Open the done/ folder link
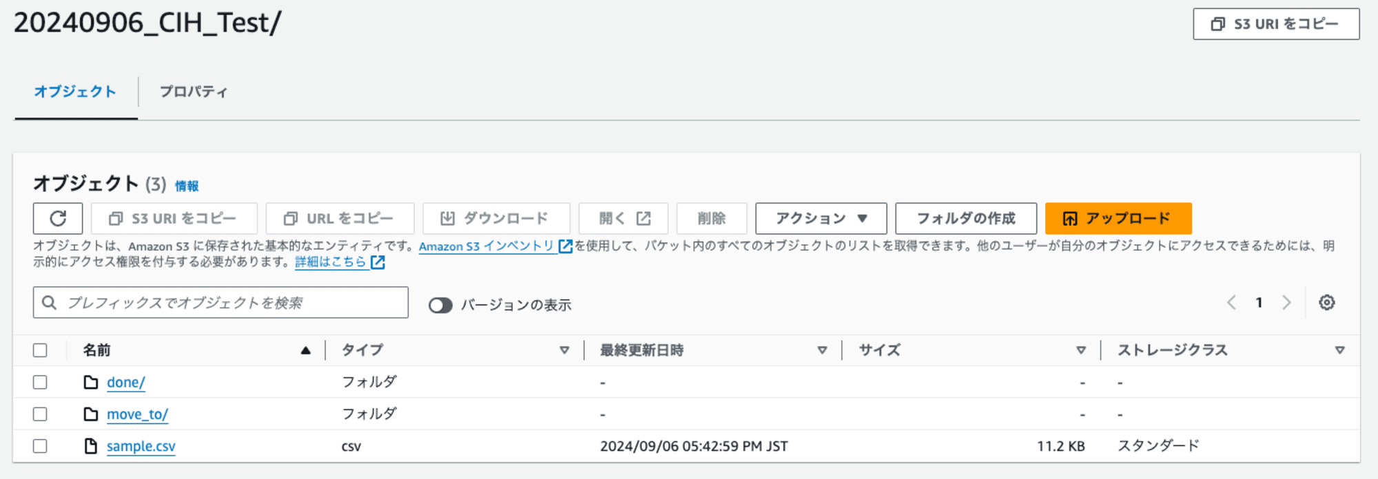This screenshot has height=479, width=1378. pos(126,383)
